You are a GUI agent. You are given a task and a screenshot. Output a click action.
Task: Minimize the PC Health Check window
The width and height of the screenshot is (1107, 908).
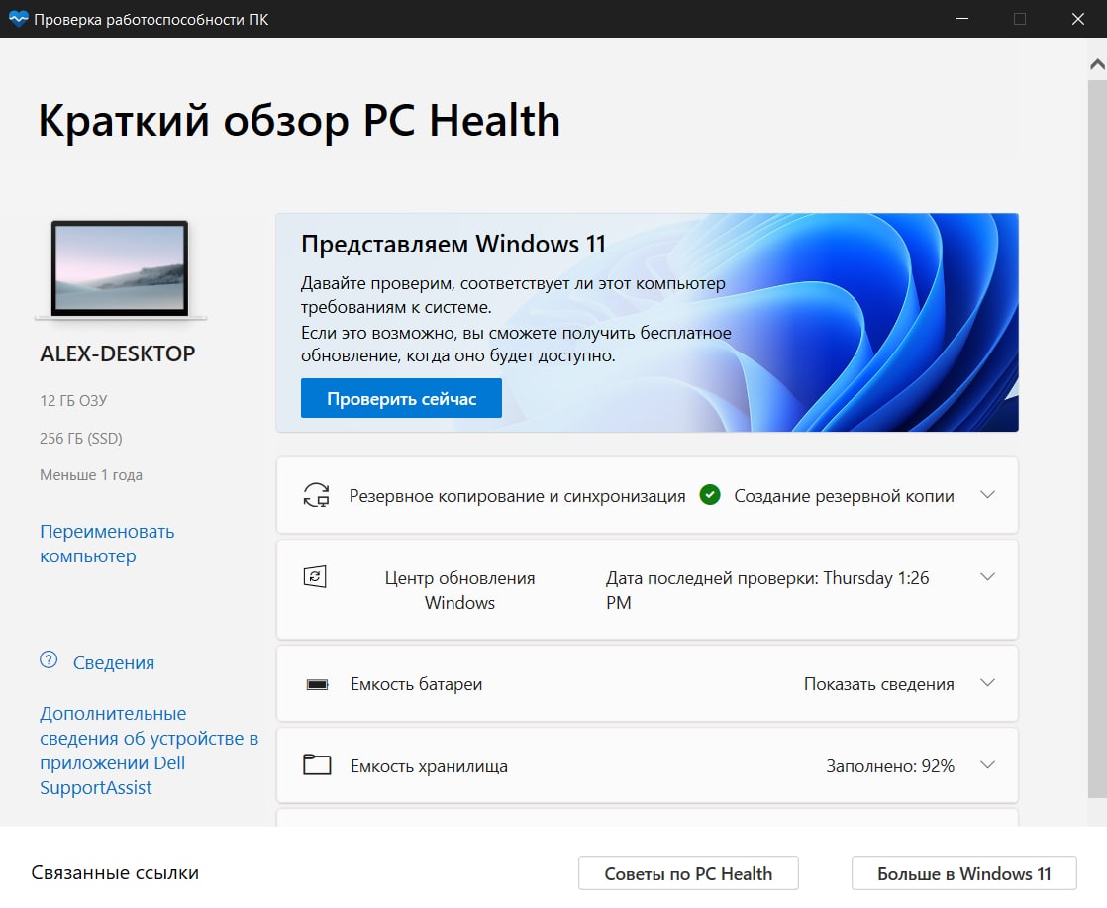click(961, 19)
